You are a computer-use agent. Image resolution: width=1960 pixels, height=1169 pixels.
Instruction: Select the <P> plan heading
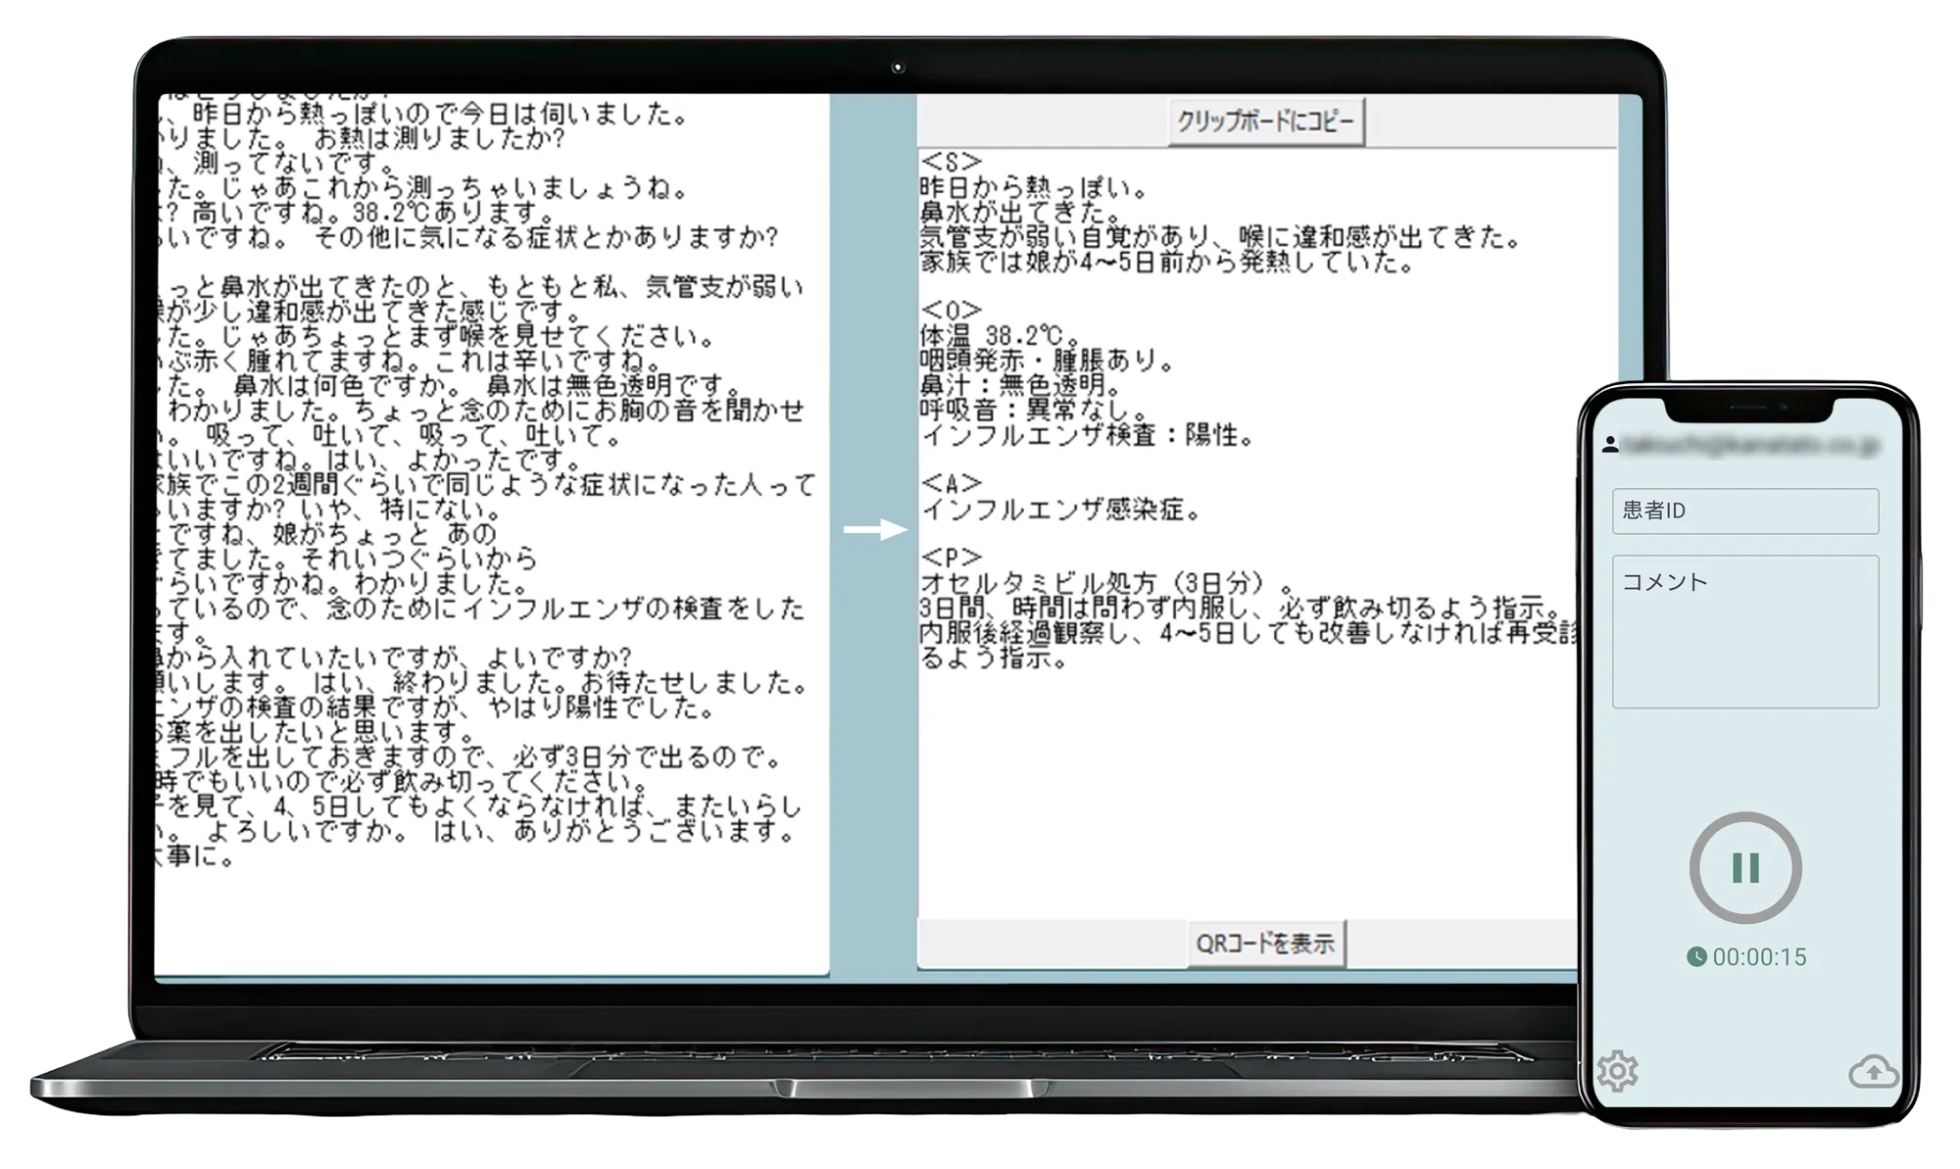[950, 559]
